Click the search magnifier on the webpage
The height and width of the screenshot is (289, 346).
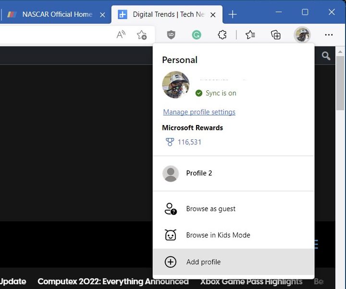(x=326, y=56)
